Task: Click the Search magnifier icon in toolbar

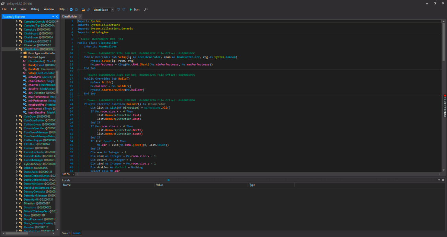Action: [146, 10]
